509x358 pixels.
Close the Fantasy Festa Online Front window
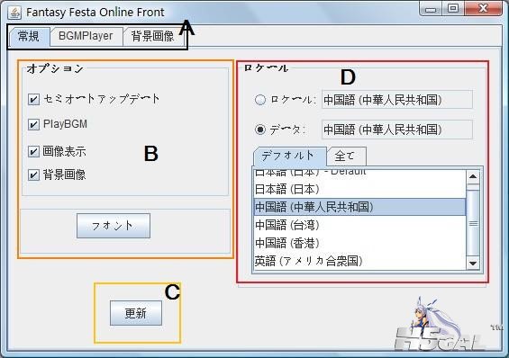[x=484, y=8]
